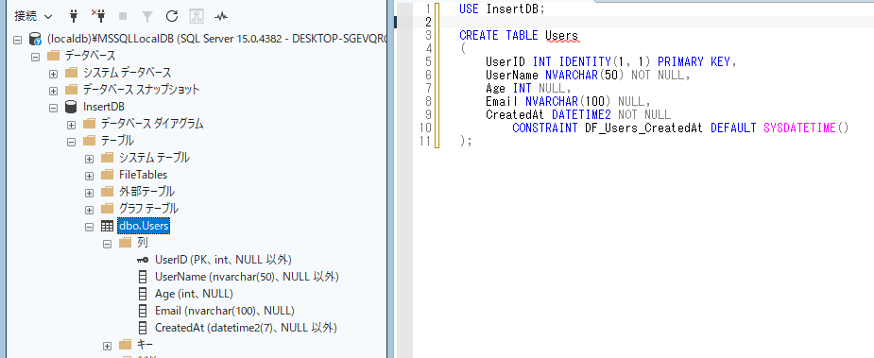Select the InsertDB database
The image size is (874, 358).
[103, 107]
